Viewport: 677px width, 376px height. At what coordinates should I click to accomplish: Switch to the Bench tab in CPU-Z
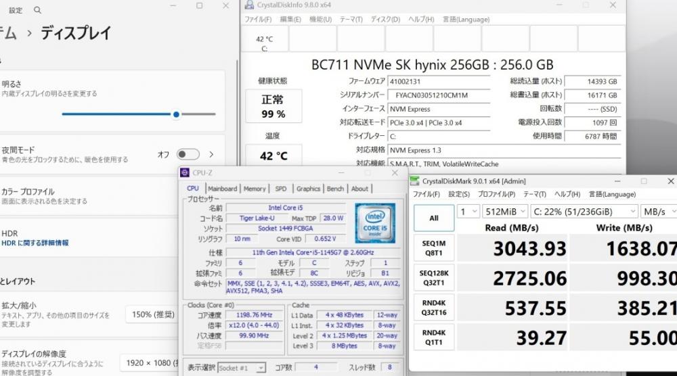335,189
